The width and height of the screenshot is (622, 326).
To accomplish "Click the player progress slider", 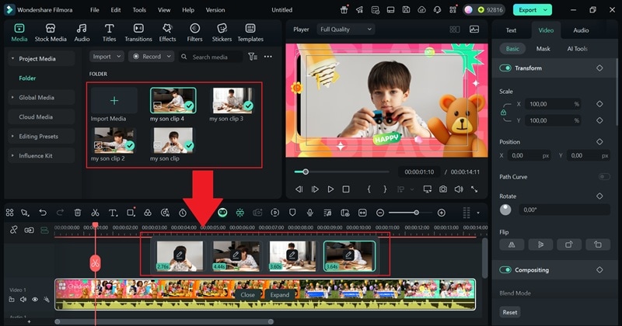I will (341, 172).
